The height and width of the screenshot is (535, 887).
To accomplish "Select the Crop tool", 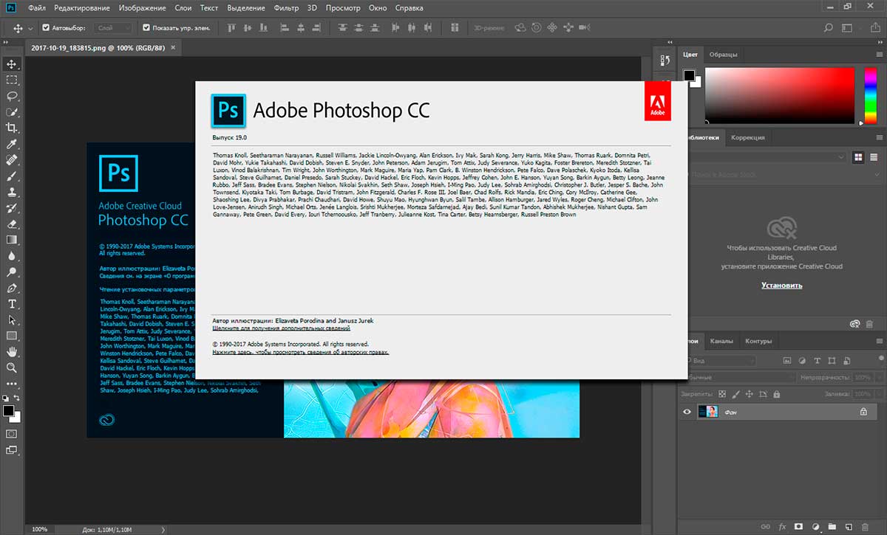I will pyautogui.click(x=12, y=128).
